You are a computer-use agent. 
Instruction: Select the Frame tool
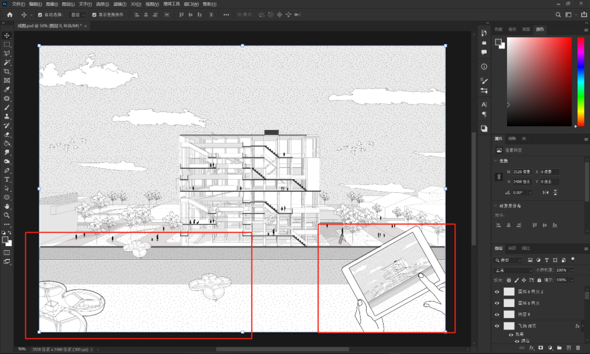7,80
